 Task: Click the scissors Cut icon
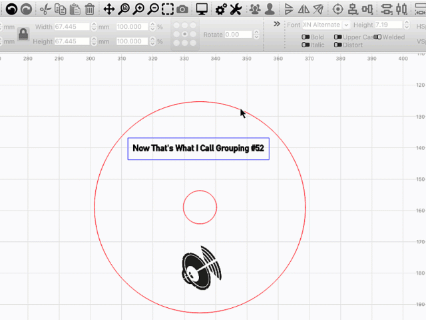tap(45, 9)
